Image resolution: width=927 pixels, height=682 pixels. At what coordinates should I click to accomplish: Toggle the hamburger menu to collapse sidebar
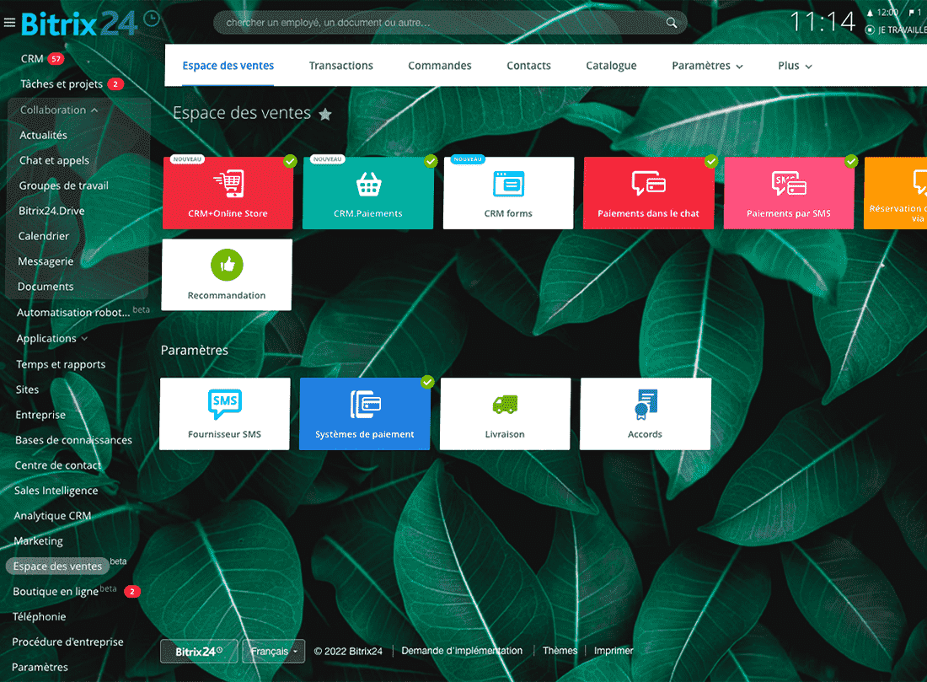[10, 24]
